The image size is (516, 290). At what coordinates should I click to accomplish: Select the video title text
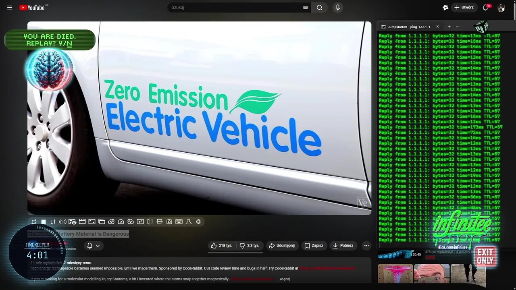click(78, 234)
